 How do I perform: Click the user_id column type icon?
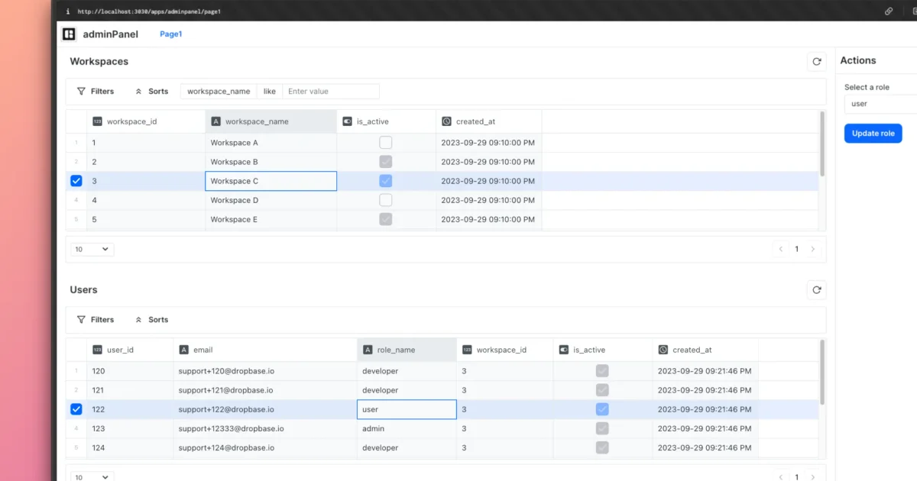point(97,350)
